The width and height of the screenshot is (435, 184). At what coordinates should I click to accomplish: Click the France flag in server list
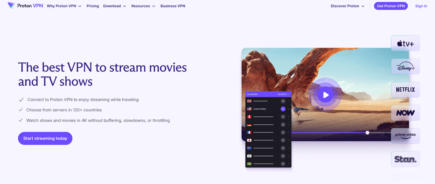pos(249,132)
